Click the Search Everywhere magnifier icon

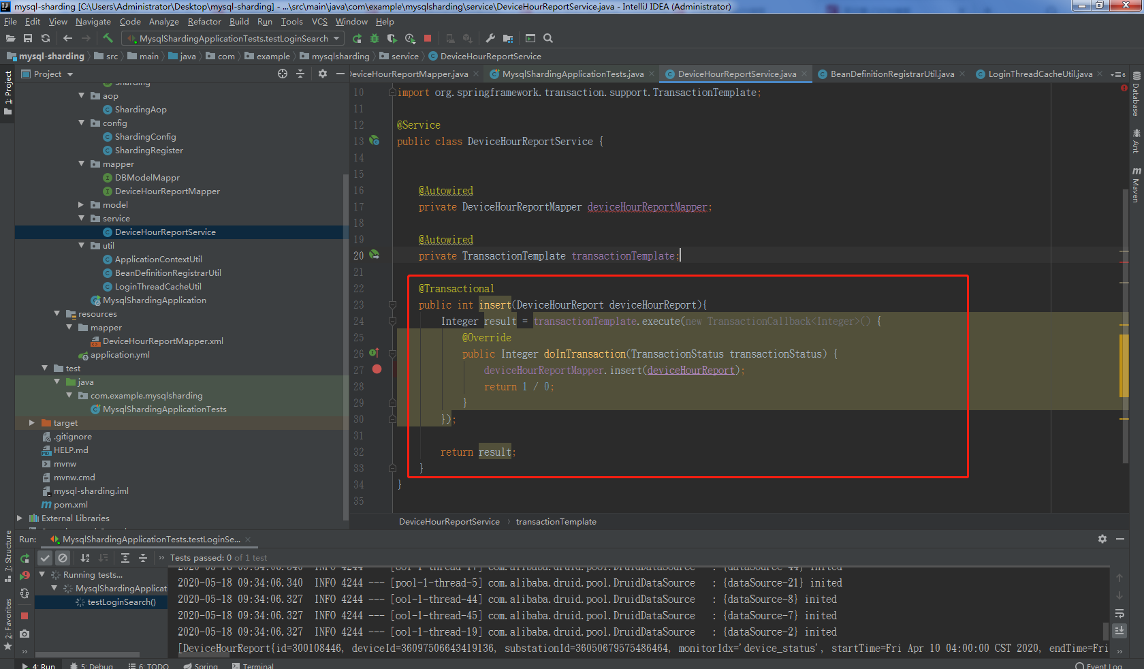548,39
